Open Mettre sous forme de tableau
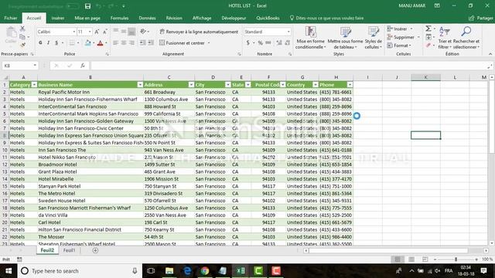The height and width of the screenshot is (278, 495). click(x=345, y=38)
